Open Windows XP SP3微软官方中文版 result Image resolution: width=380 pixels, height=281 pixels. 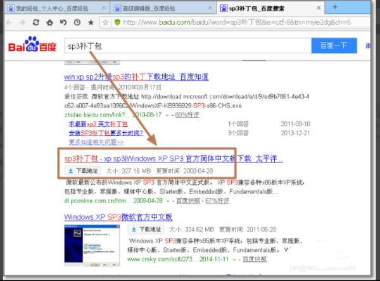click(118, 217)
